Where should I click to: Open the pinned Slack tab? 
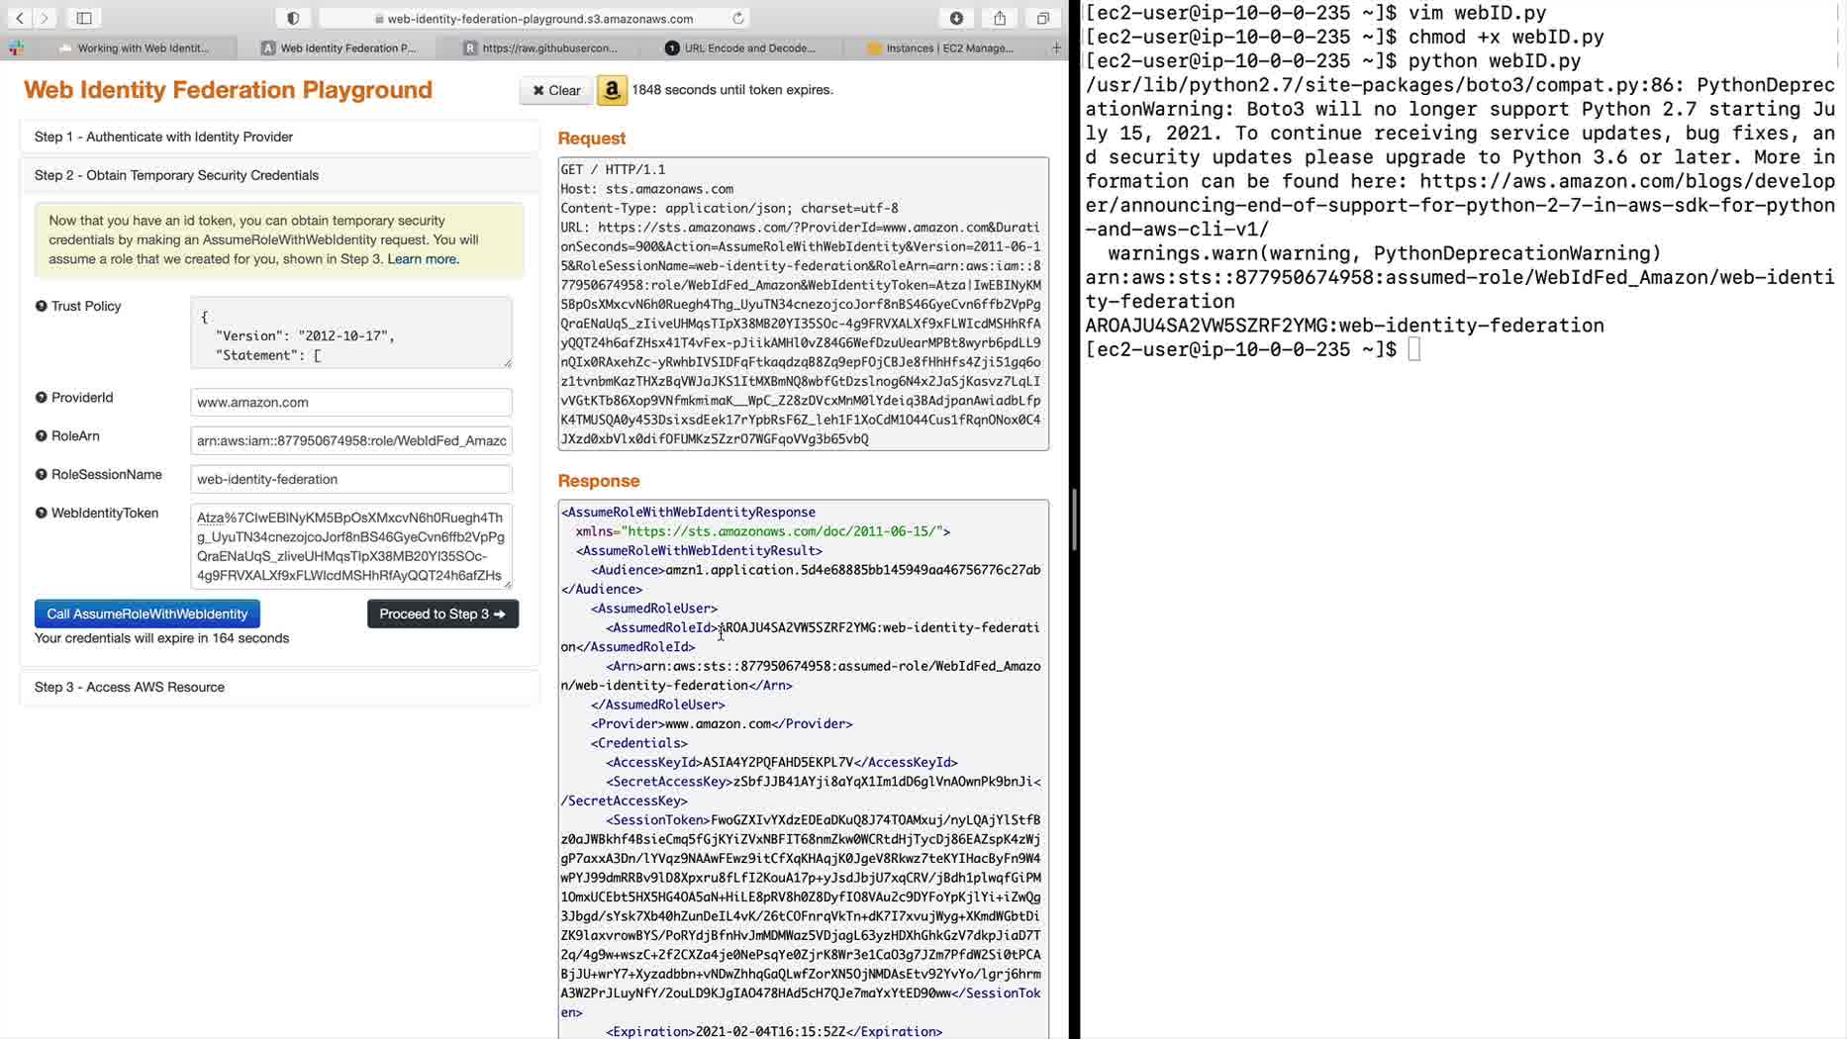(17, 47)
